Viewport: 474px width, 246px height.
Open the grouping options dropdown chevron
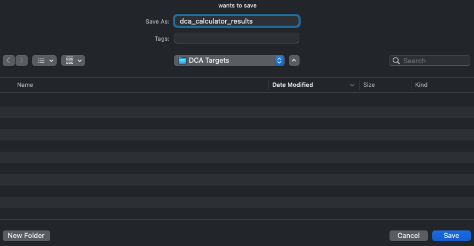(x=80, y=61)
